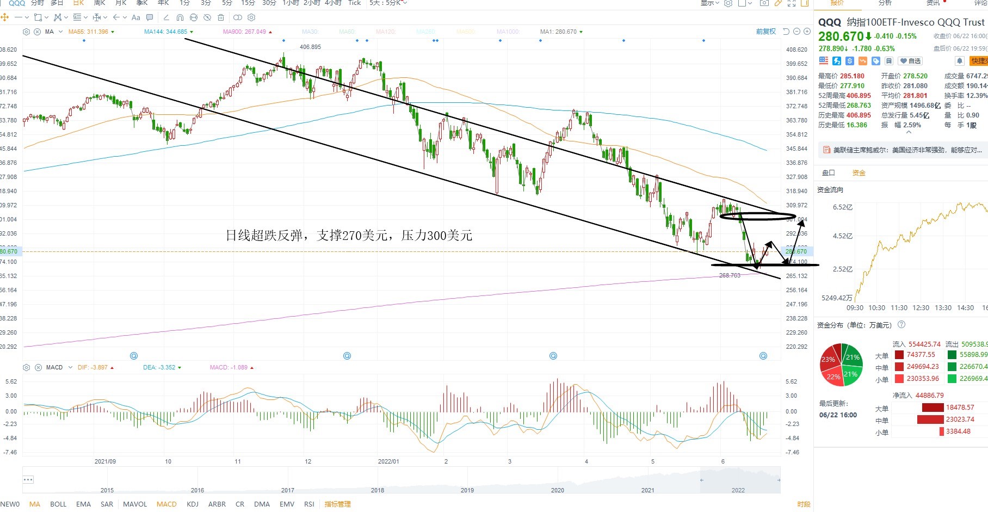Take a chart screenshot with camera icon
Image resolution: width=988 pixels, height=512 pixels.
(x=764, y=3)
